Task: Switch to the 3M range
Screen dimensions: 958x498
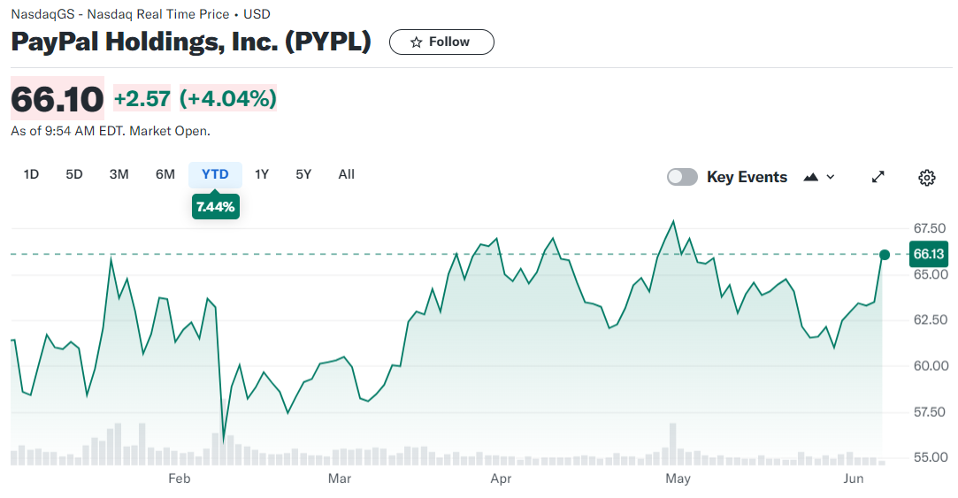Action: pos(119,174)
